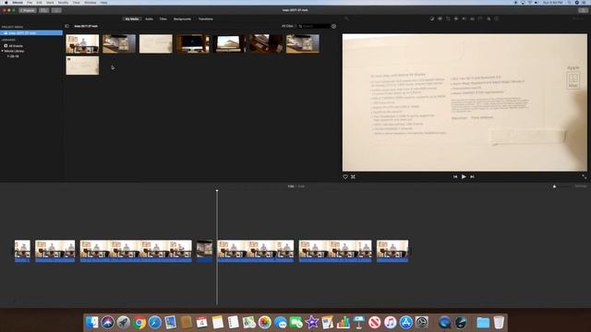Reject clip with X icon under viewer
The width and height of the screenshot is (591, 332).
353,176
